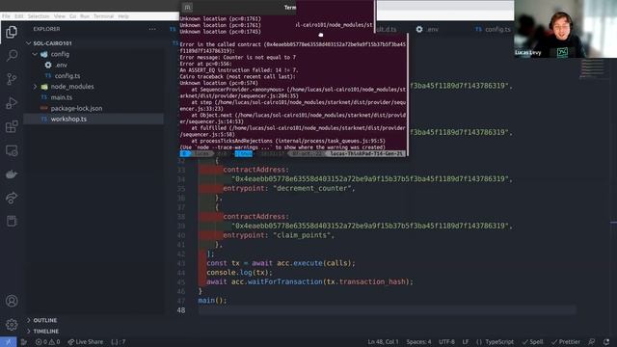Click the Accounts icon in activity bar
617x347 pixels.
[12, 301]
